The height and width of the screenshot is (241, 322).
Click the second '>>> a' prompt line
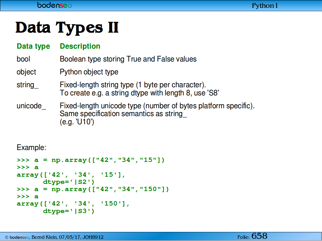point(28,196)
